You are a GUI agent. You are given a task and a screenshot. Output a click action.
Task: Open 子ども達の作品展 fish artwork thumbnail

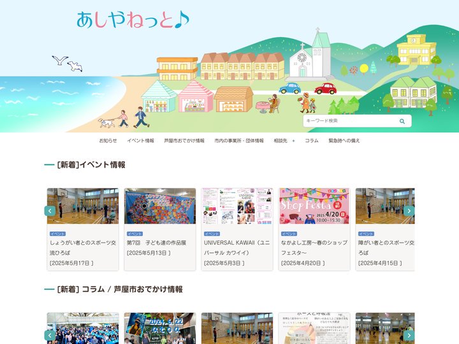coord(160,206)
